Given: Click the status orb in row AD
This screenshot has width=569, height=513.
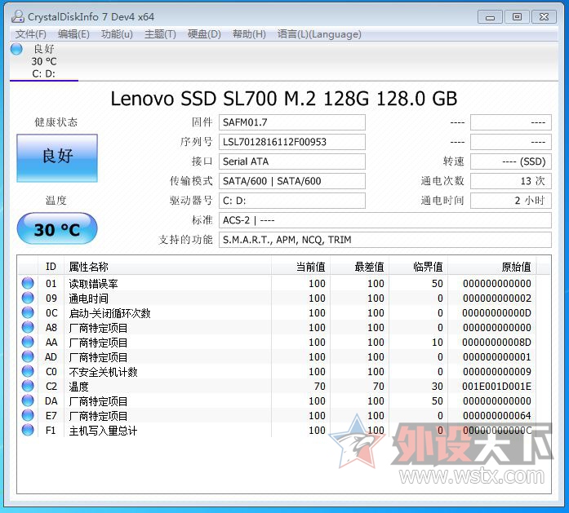Looking at the screenshot, I should pos(28,356).
